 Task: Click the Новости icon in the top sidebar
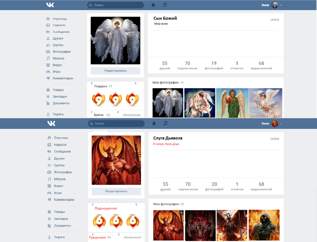click(48, 25)
